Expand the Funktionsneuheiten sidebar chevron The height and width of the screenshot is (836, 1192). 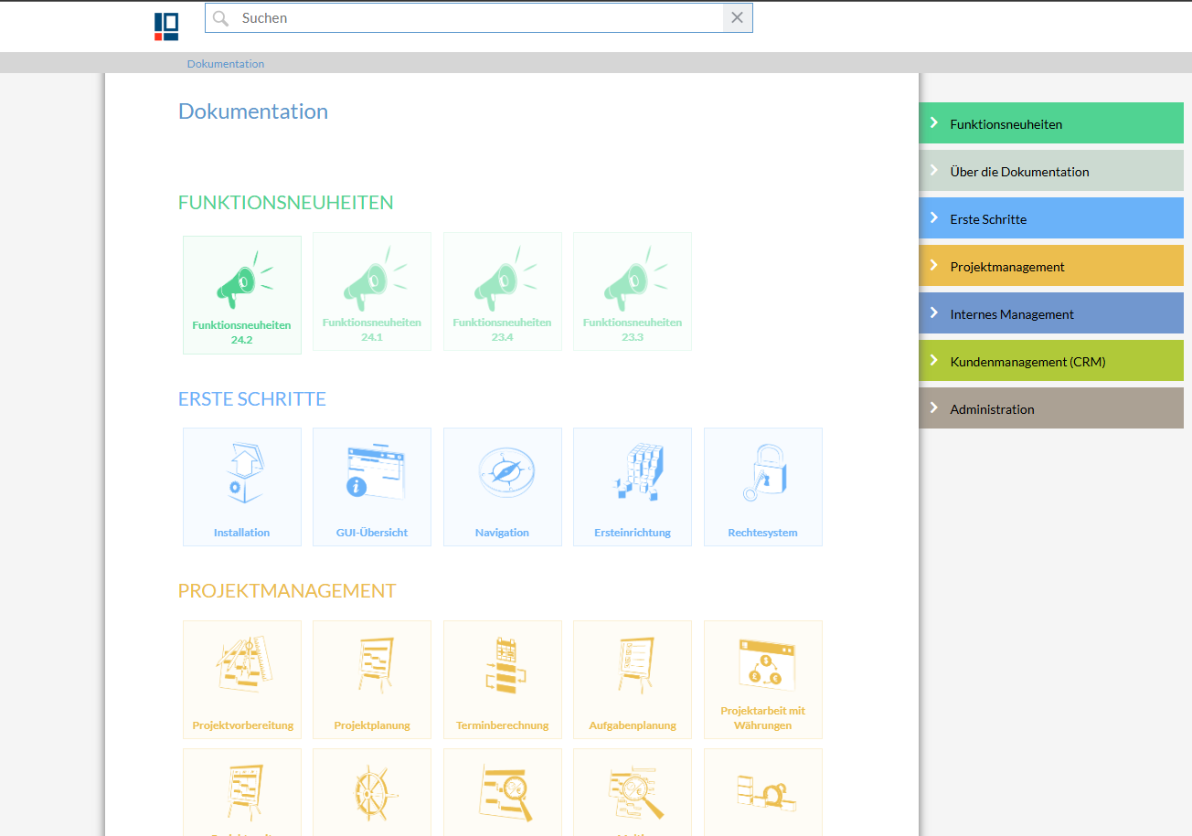click(933, 122)
